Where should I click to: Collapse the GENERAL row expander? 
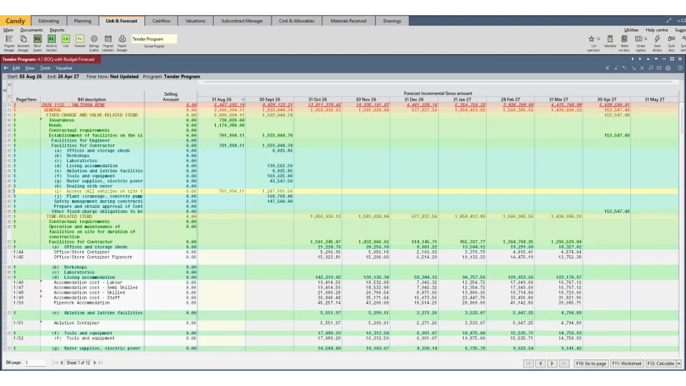pyautogui.click(x=9, y=110)
